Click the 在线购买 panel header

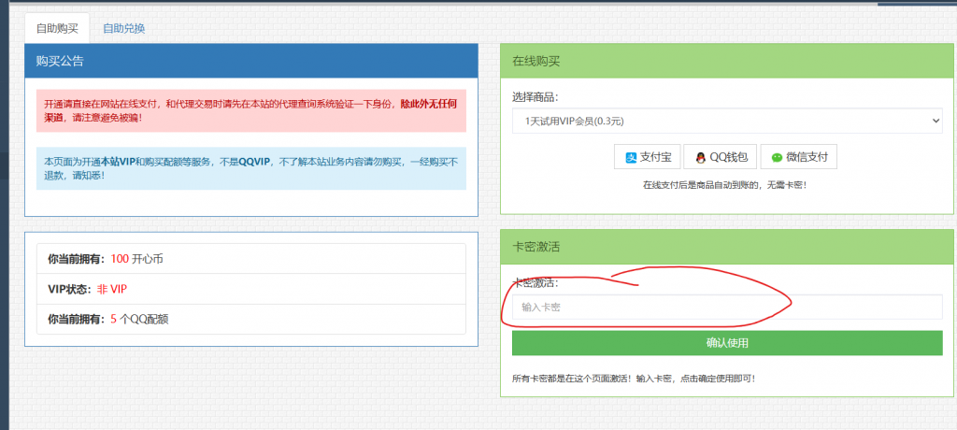click(727, 61)
